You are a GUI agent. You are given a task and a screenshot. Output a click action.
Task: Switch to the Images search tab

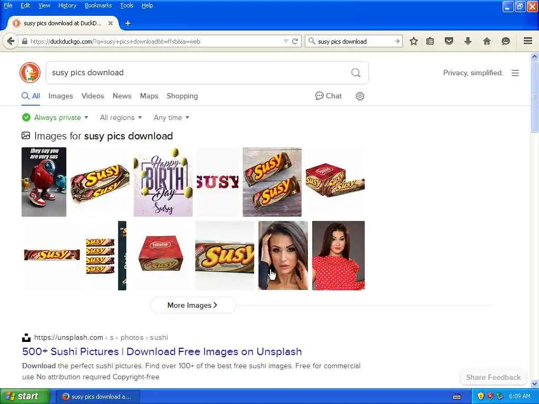point(61,96)
